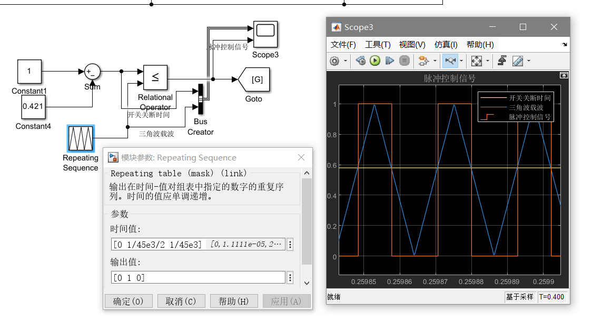The height and width of the screenshot is (323, 602).
Task: Click 帮助(H) button in parameters dialog
Action: coord(234,301)
